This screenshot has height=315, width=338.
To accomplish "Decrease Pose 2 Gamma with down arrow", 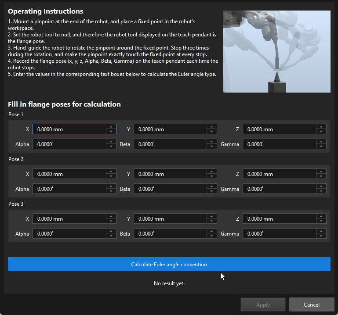I will coord(321,191).
